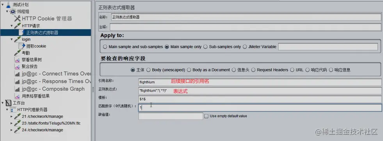Click the 匹配数字 input field
Image resolution: width=383 pixels, height=141 pixels.
[260, 108]
